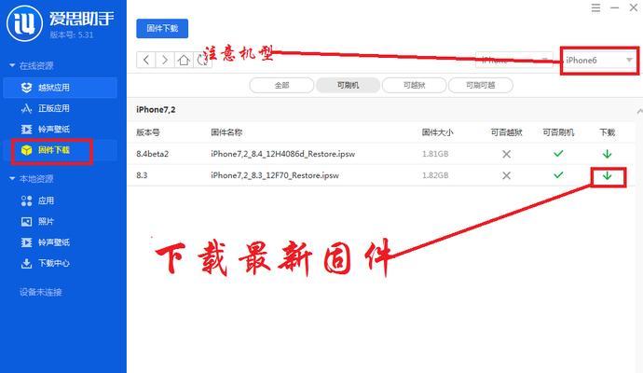
Task: Click the jailbreak X mark for 8.3
Action: pos(506,175)
